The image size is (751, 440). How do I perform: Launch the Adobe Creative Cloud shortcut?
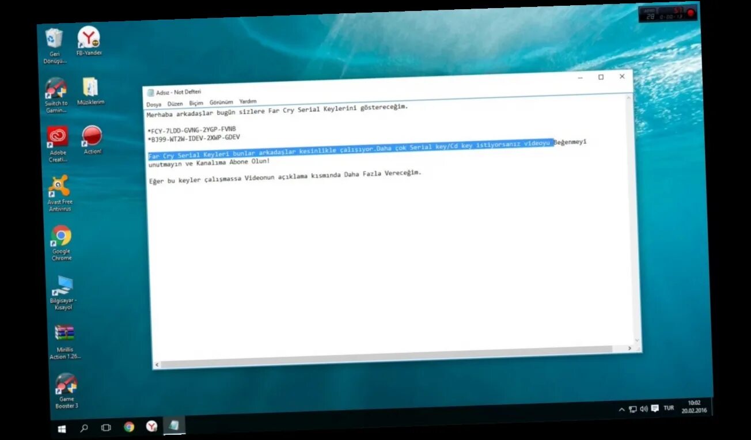tap(58, 144)
